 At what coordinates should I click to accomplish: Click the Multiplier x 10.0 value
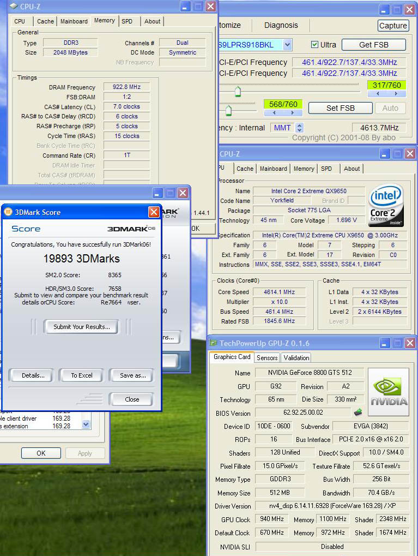point(279,302)
